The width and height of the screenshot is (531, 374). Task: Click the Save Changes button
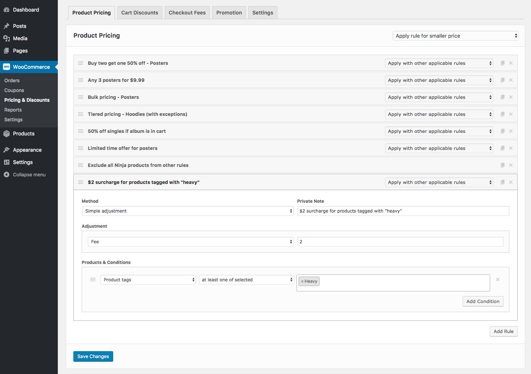coord(93,356)
